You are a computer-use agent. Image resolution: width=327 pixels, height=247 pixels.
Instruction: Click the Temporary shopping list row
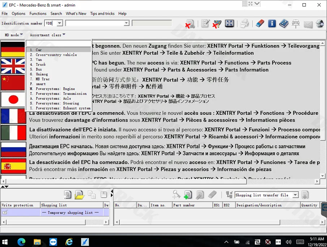click(55, 212)
